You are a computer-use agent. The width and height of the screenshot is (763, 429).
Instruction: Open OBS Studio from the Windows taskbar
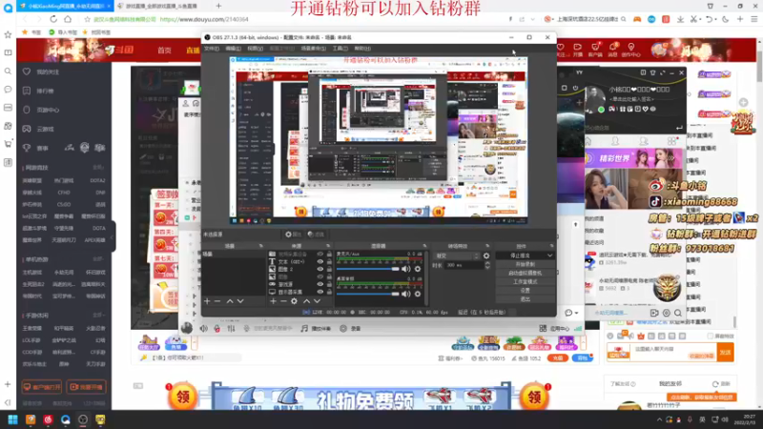point(83,419)
